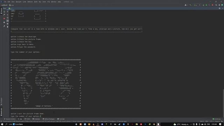Click console input after 'your option'

[41, 116]
